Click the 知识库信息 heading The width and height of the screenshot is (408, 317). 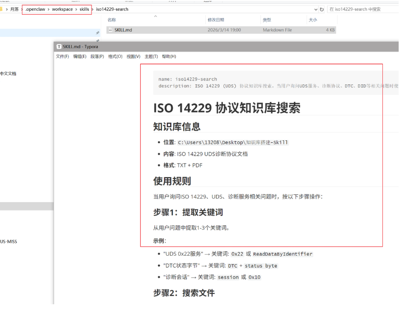point(177,127)
